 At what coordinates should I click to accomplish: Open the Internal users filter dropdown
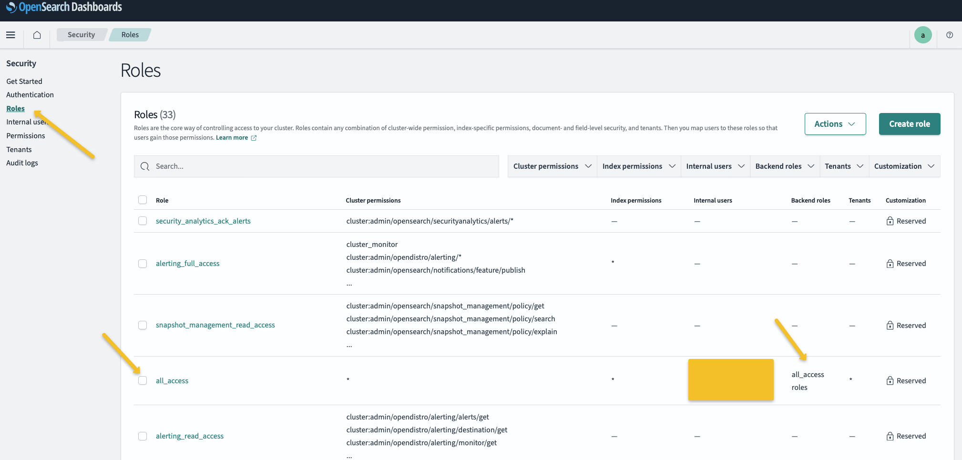click(715, 166)
